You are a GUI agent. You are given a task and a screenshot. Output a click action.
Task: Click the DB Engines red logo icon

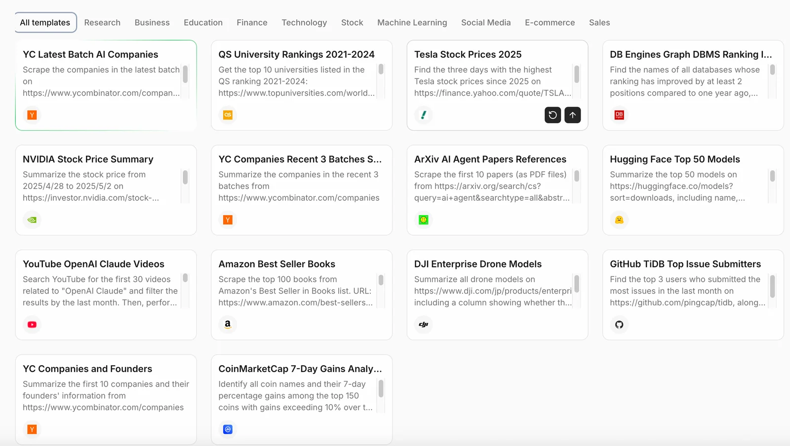pyautogui.click(x=619, y=115)
